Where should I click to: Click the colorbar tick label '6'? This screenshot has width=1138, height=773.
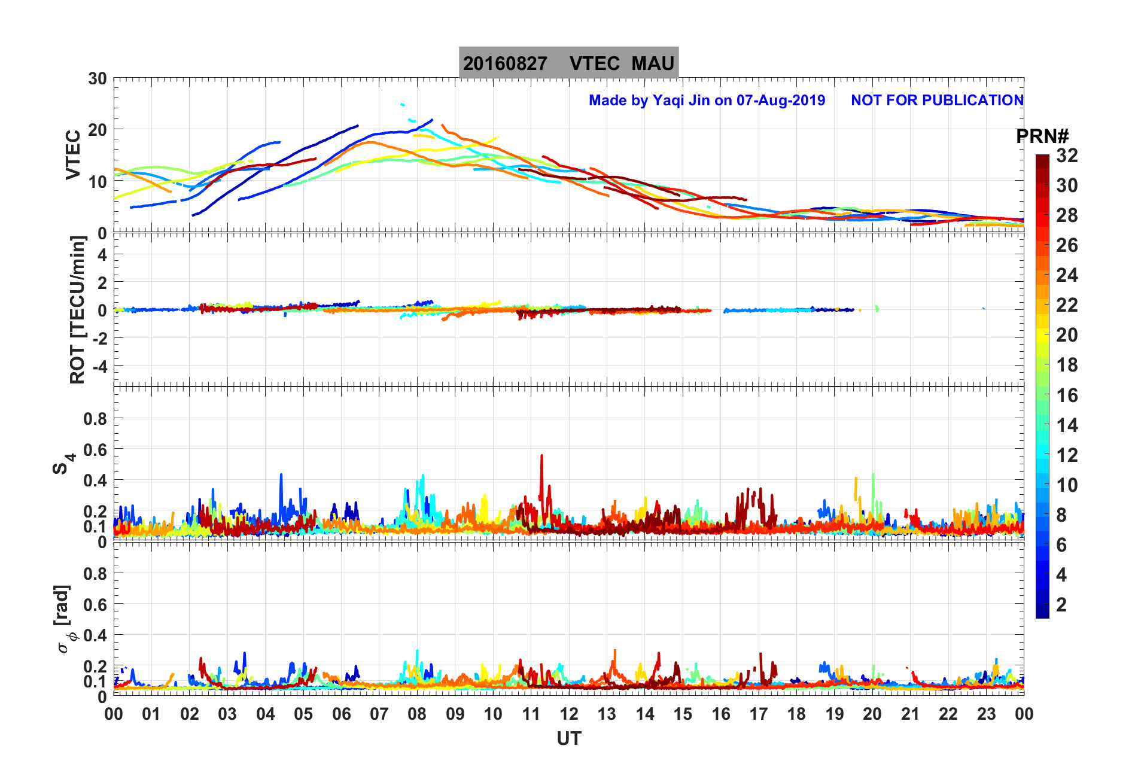coord(1061,545)
